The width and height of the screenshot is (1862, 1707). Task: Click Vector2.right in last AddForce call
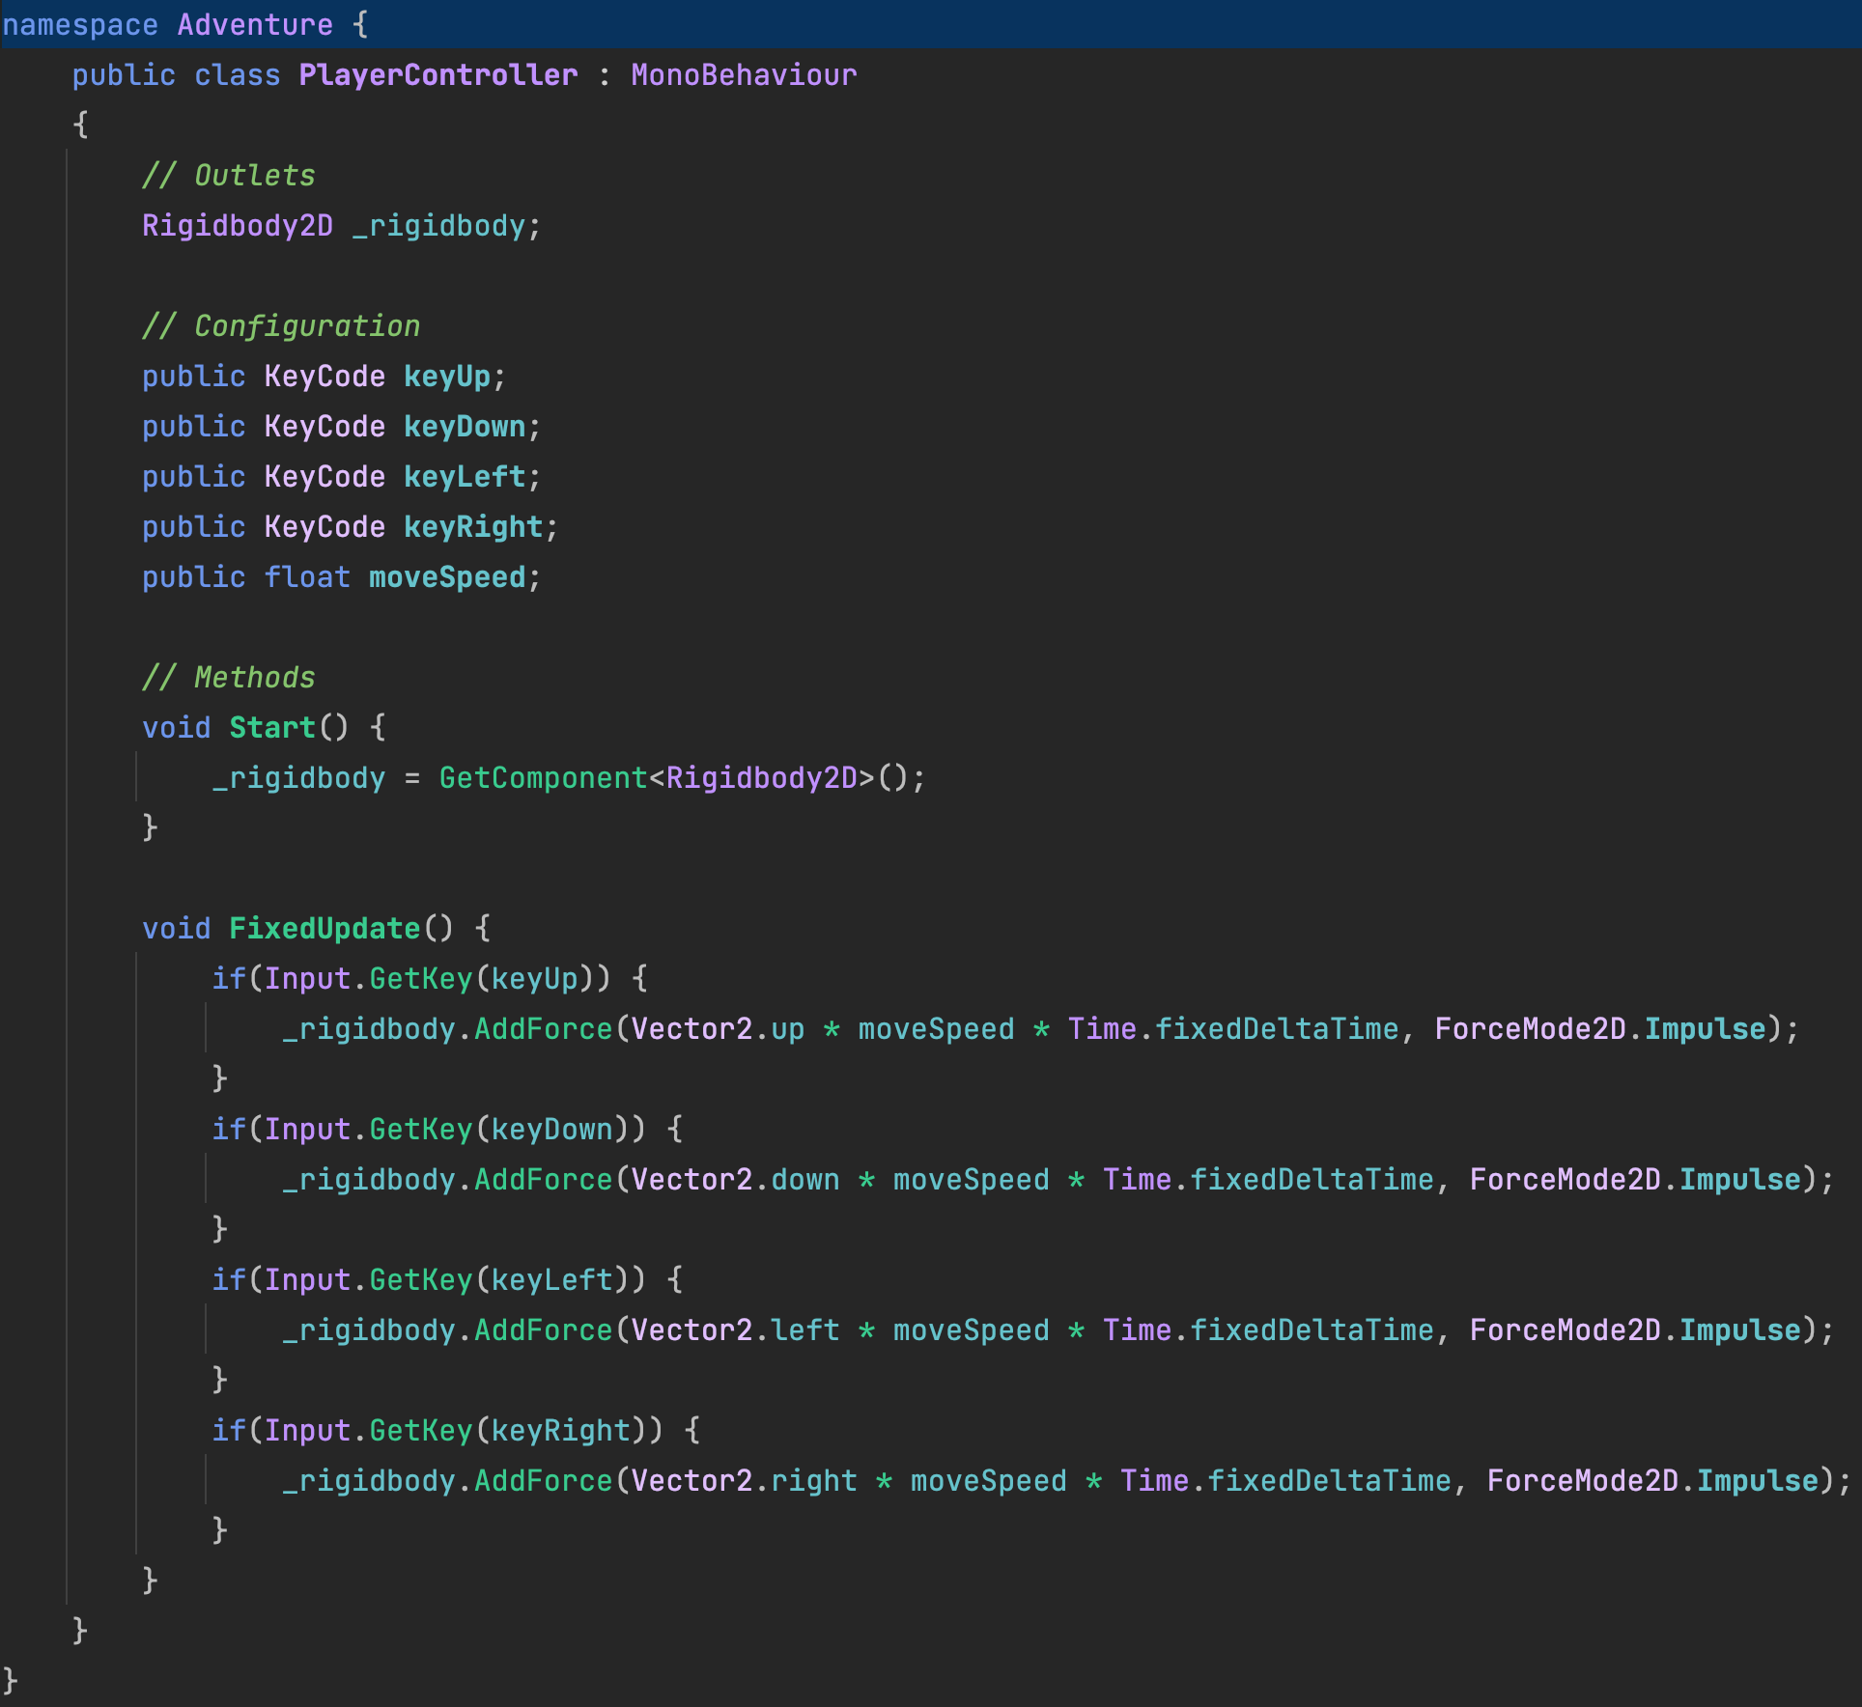click(744, 1481)
